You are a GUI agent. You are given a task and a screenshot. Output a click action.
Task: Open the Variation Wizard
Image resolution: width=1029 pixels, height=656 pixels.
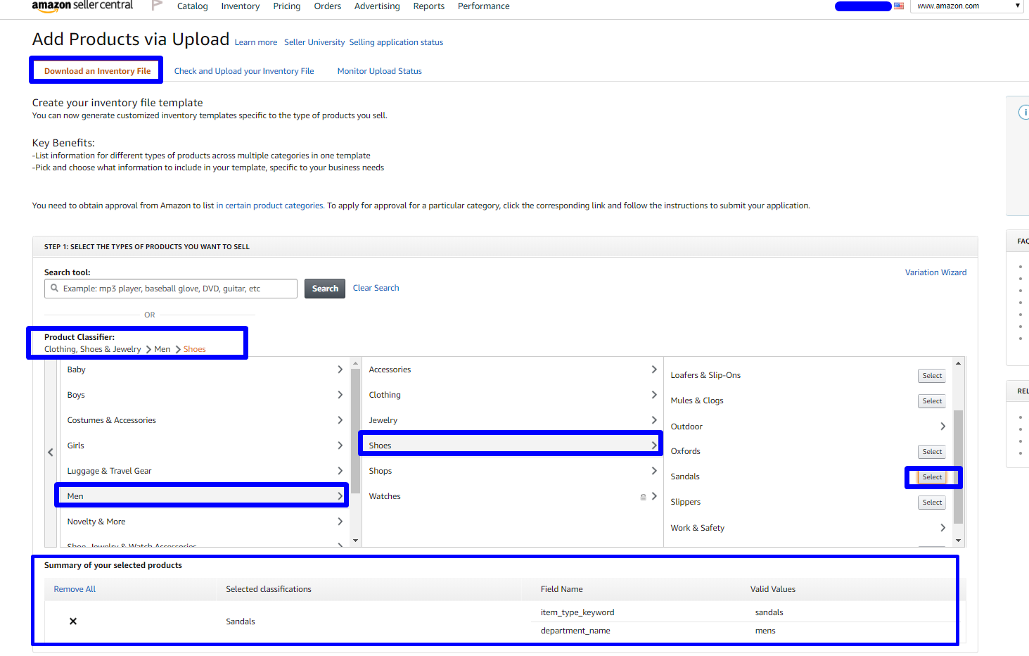(935, 272)
